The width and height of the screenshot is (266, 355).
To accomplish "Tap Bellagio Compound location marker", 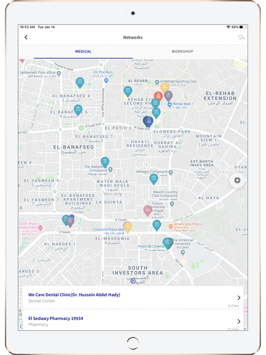I will pos(171,172).
